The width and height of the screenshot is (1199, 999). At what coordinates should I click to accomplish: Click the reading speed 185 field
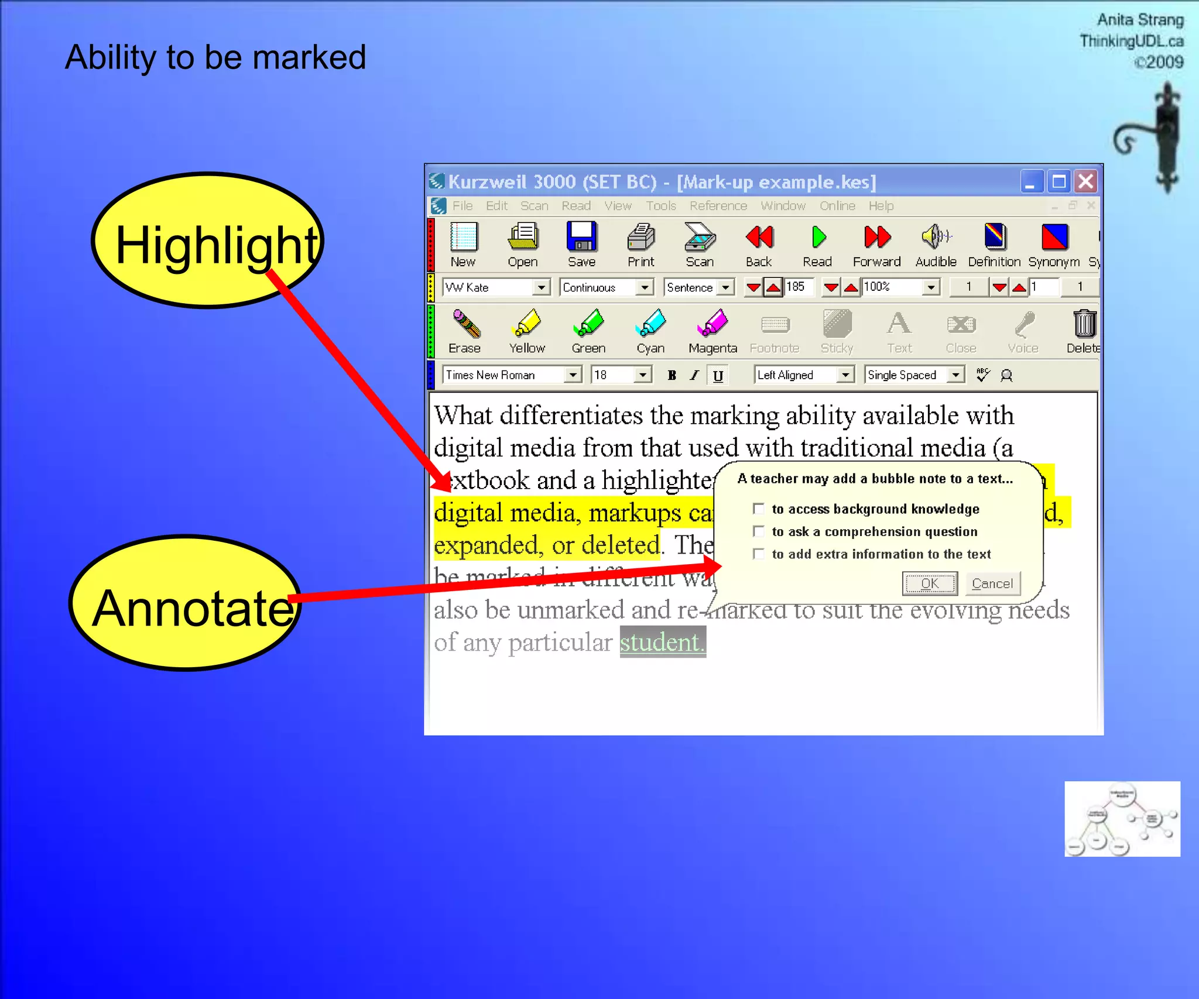799,287
